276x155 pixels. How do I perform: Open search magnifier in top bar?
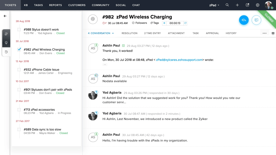pyautogui.click(x=227, y=5)
